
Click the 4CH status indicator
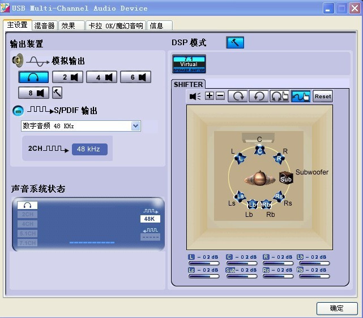click(27, 224)
